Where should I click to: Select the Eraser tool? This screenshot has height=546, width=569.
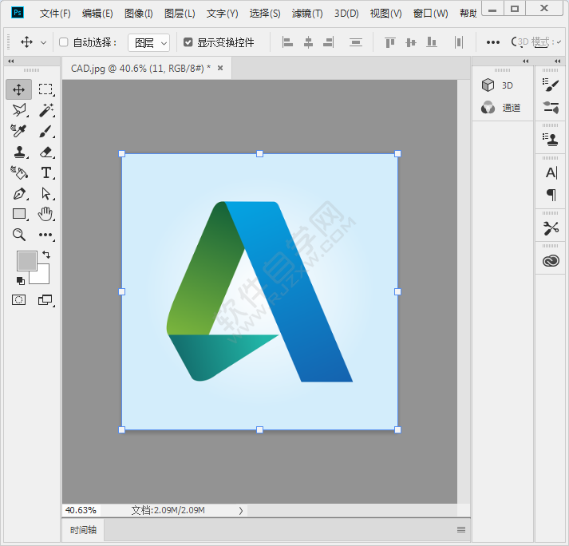[x=46, y=152]
